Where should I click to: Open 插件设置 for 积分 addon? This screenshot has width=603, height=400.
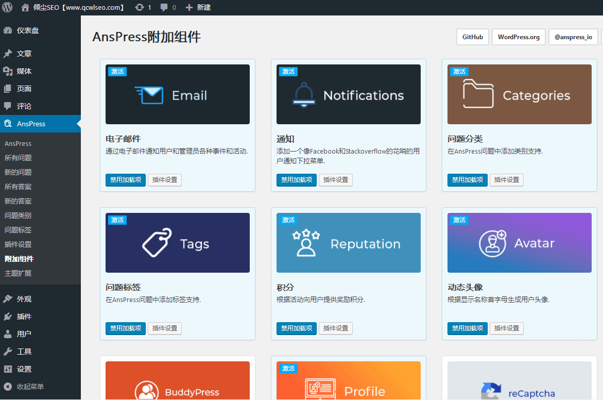[x=336, y=328]
